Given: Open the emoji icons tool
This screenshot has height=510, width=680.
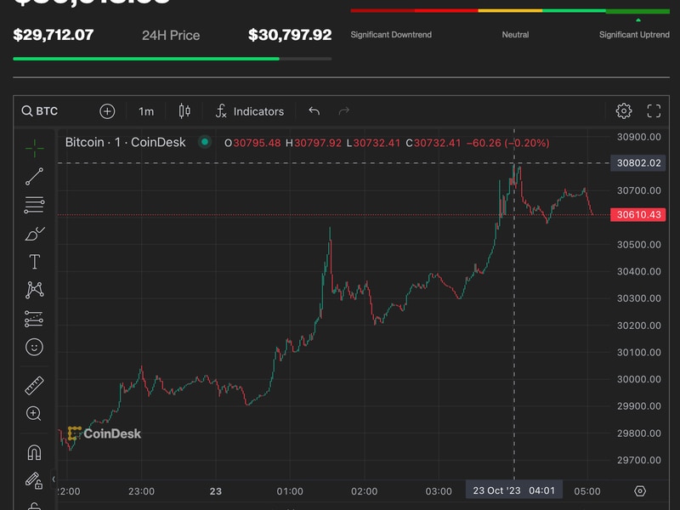Looking at the screenshot, I should pyautogui.click(x=34, y=347).
